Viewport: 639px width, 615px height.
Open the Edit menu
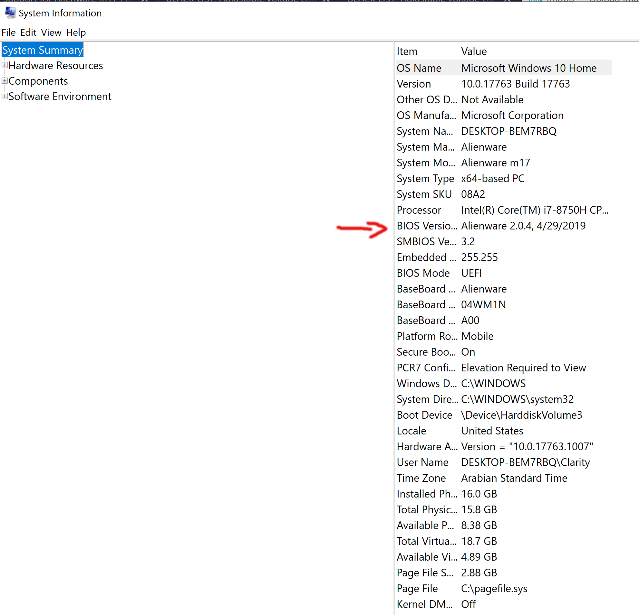pyautogui.click(x=28, y=33)
